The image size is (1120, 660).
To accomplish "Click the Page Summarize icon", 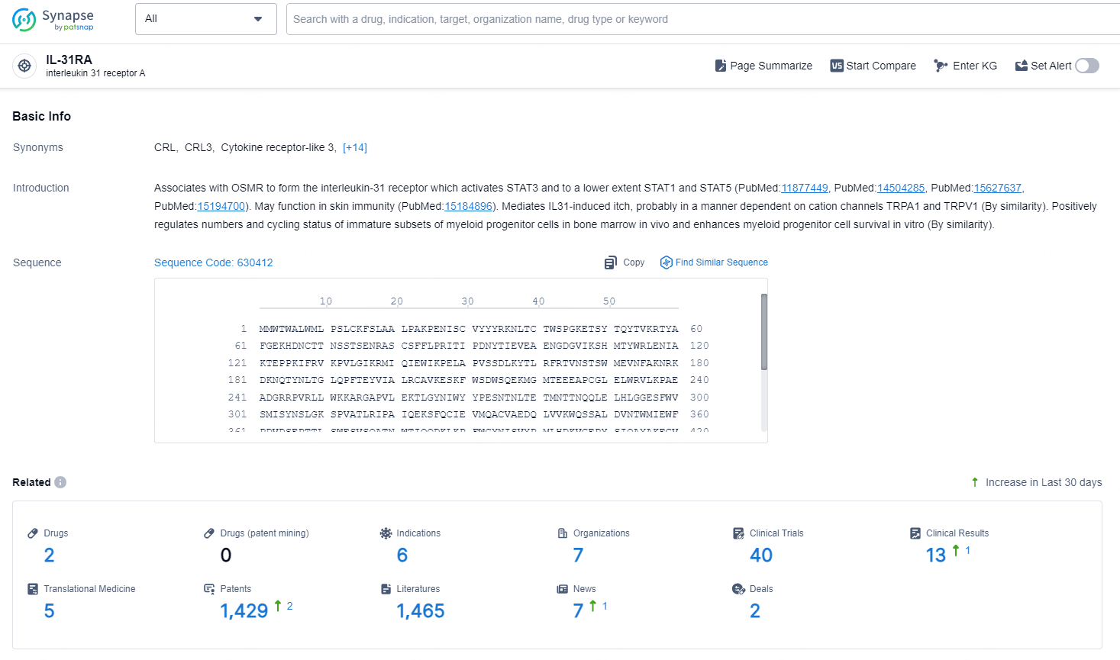I will point(720,66).
